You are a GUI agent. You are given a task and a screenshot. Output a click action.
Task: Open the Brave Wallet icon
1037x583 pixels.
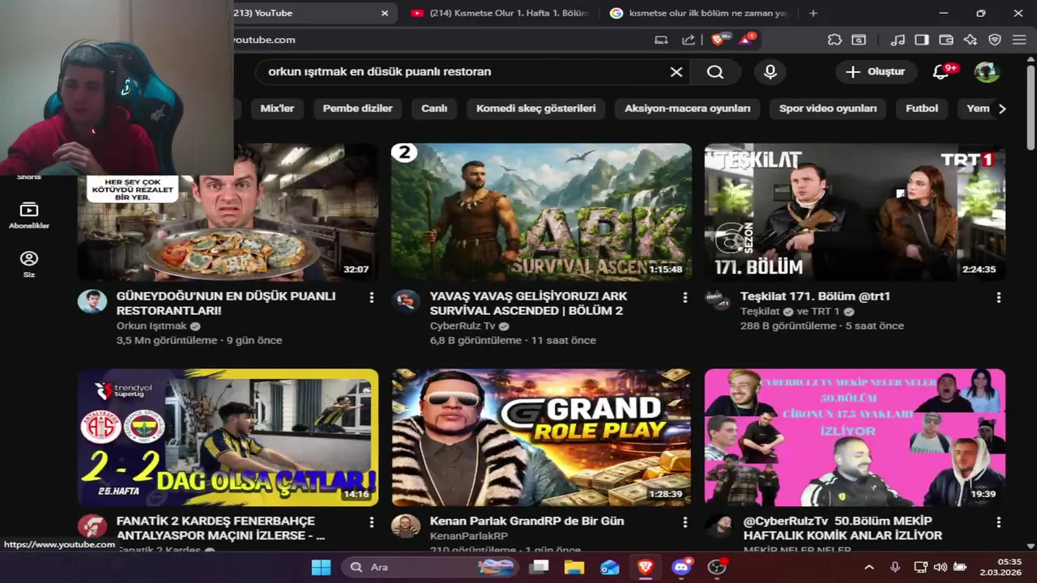[946, 40]
